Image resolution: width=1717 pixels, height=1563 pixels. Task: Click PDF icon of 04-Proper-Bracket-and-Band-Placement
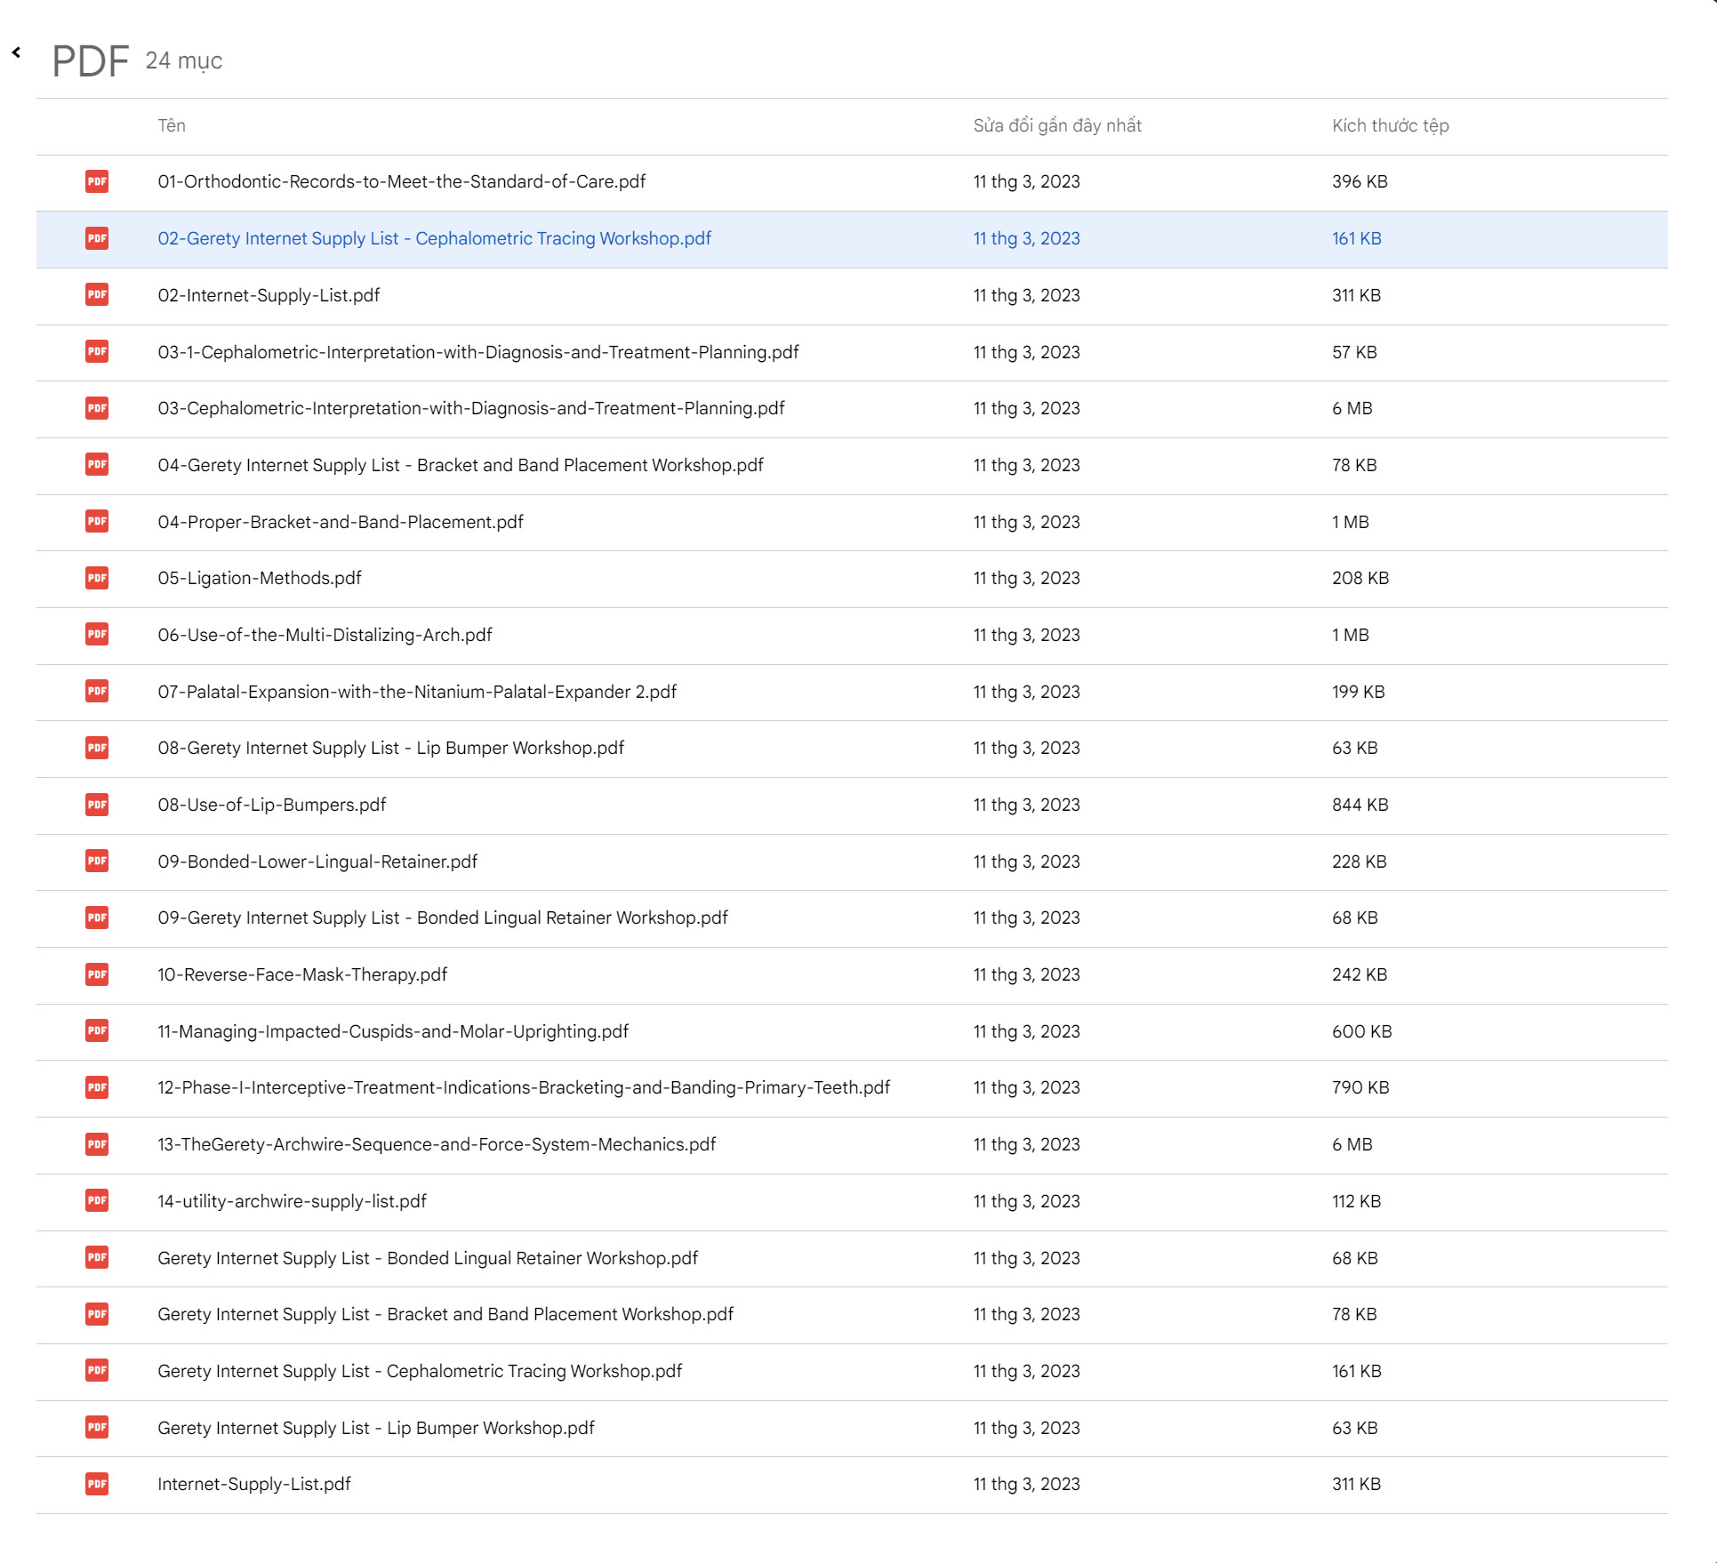(97, 522)
